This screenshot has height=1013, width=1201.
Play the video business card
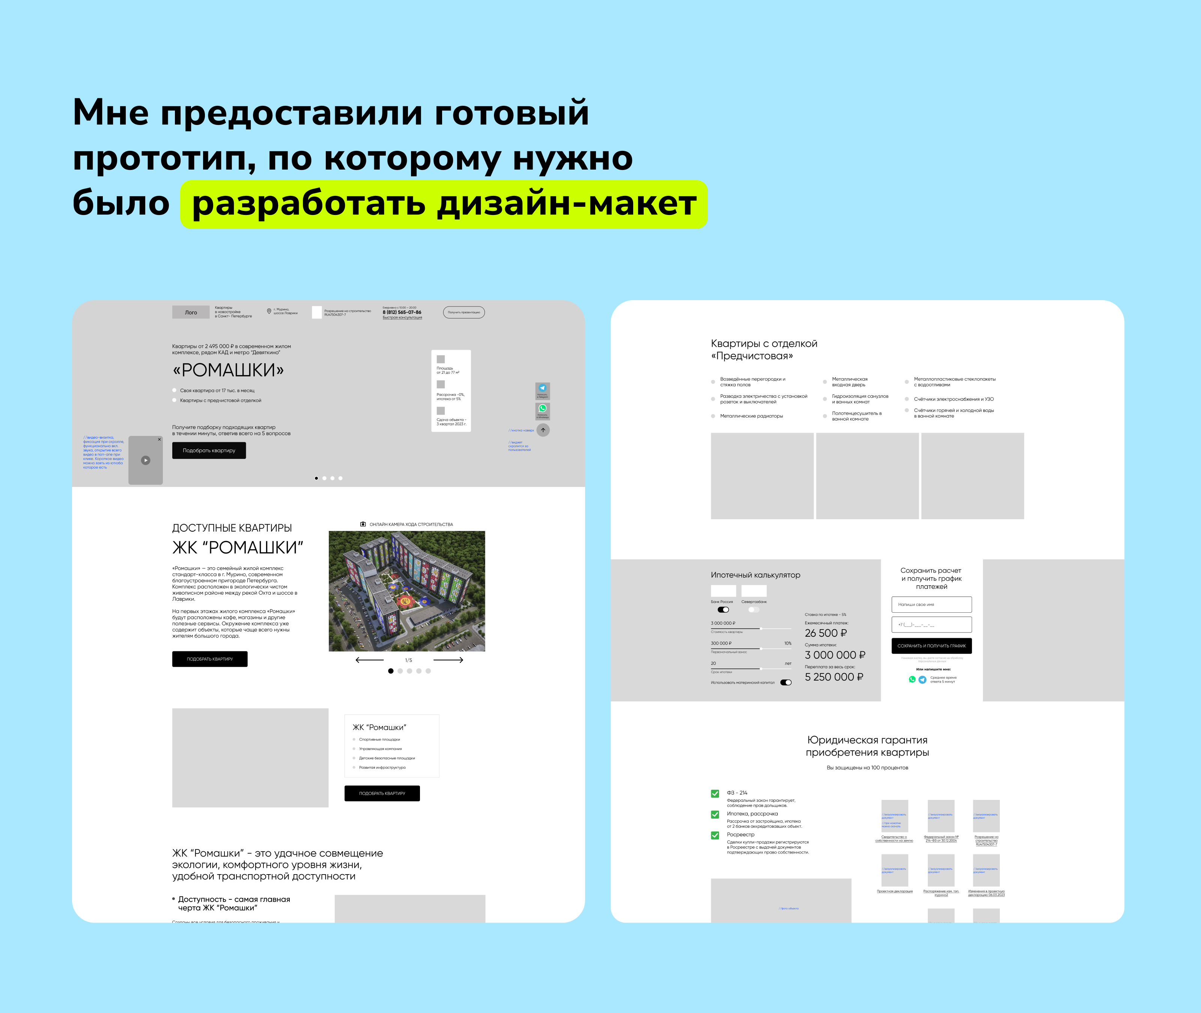click(x=145, y=460)
